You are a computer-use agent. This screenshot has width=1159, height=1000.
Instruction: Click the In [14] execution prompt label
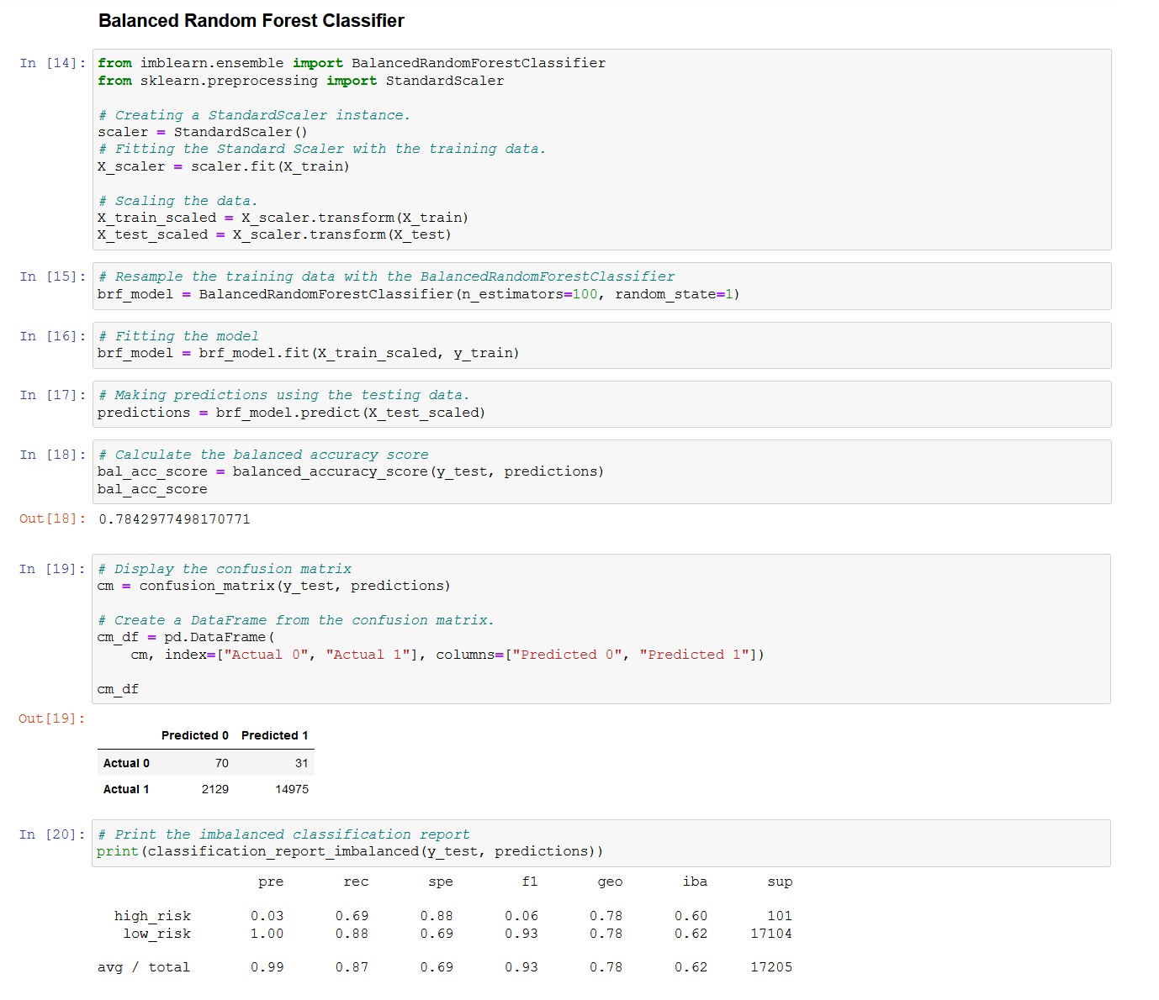[50, 63]
